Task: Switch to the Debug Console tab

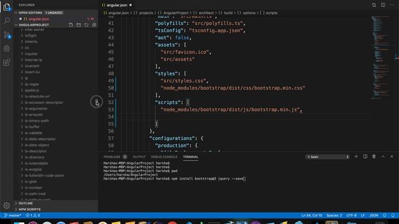Action: pos(164,157)
